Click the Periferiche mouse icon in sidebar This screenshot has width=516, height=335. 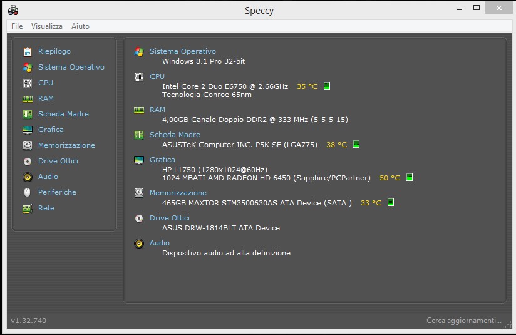(x=28, y=192)
